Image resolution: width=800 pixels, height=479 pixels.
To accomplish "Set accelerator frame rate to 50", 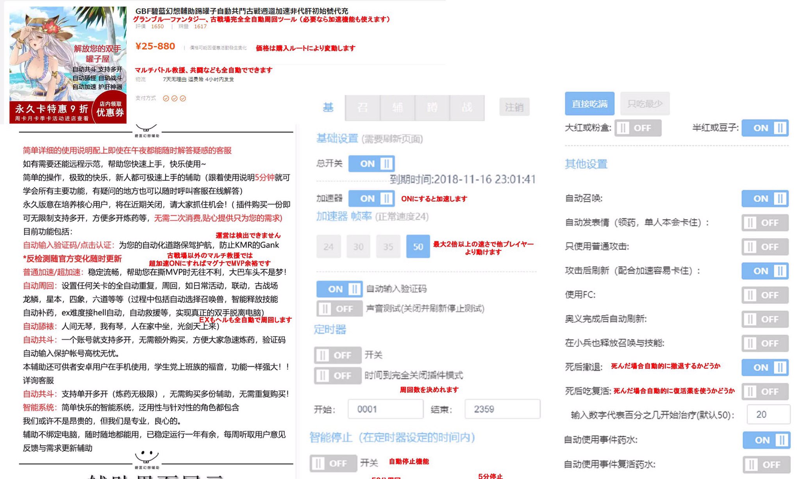I will pos(418,247).
